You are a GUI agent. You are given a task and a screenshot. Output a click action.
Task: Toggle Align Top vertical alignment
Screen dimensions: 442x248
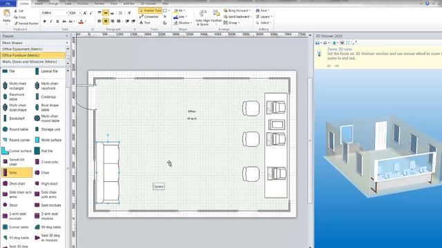[99, 13]
